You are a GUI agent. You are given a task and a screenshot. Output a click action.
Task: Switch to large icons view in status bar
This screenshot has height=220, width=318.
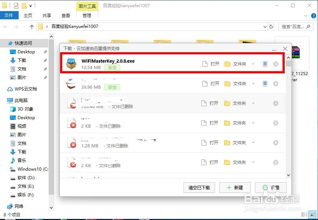coord(312,215)
